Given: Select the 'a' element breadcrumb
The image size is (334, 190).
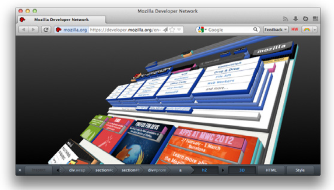Looking at the screenshot, I should pyautogui.click(x=180, y=170).
